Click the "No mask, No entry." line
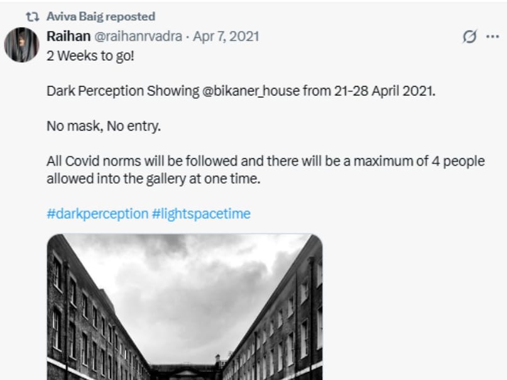This screenshot has width=507, height=380. (x=104, y=126)
